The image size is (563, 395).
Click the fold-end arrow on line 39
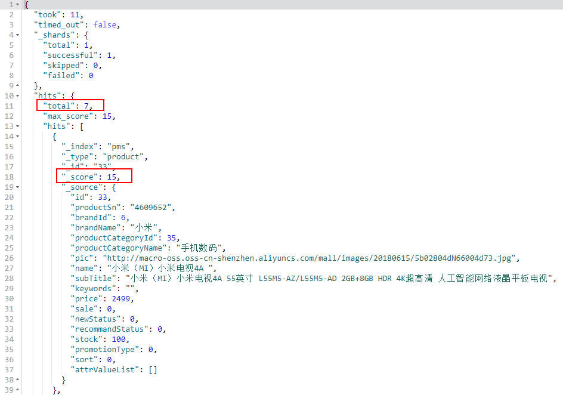[x=18, y=390]
